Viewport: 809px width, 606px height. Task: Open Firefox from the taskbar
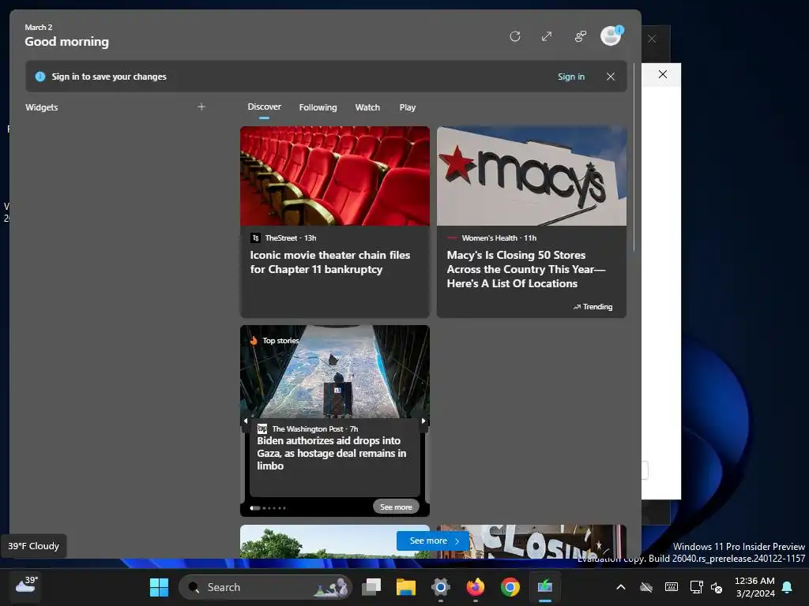475,587
